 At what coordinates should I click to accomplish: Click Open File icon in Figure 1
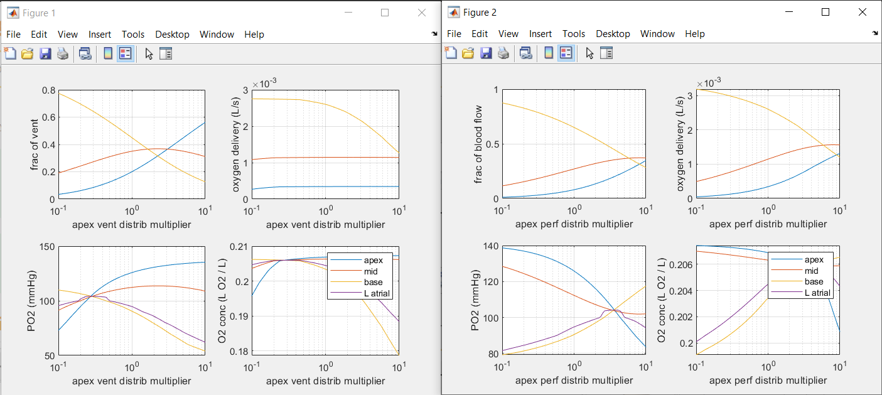click(28, 54)
